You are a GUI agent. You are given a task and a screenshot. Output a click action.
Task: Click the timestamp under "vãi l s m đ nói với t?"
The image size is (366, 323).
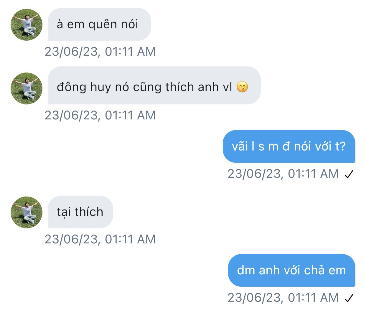(283, 174)
